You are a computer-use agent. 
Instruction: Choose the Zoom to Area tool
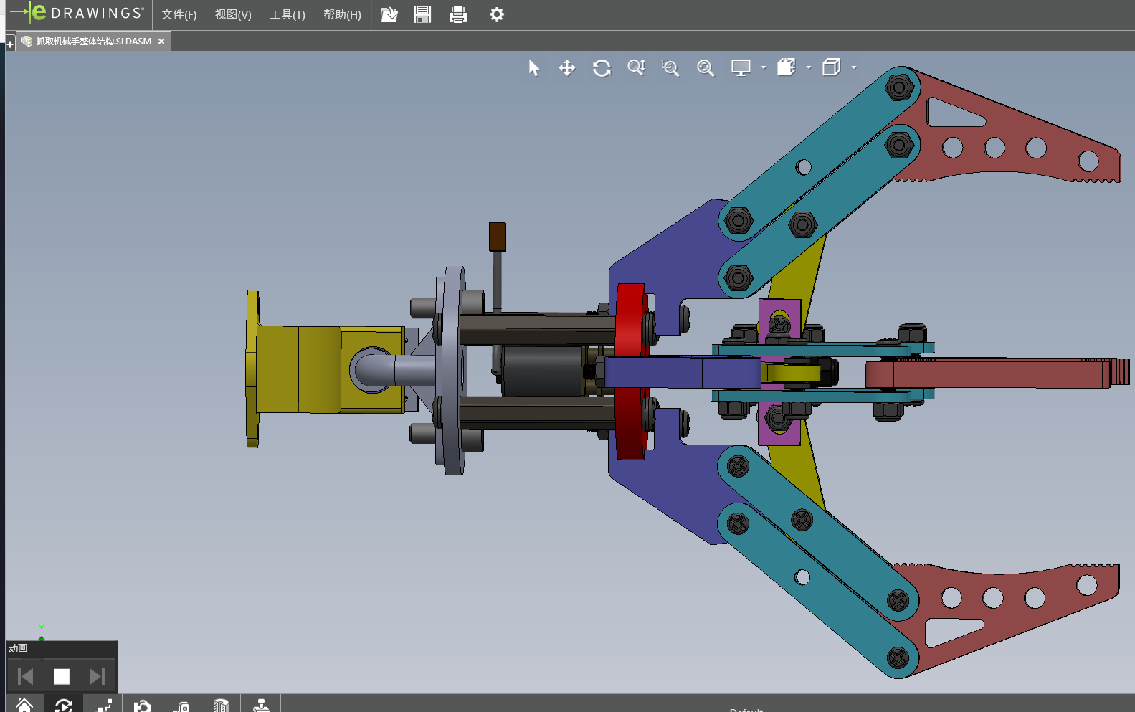[670, 68]
